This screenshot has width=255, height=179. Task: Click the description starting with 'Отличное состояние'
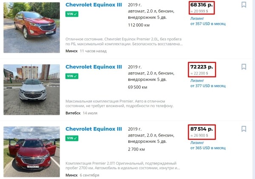[124, 41]
